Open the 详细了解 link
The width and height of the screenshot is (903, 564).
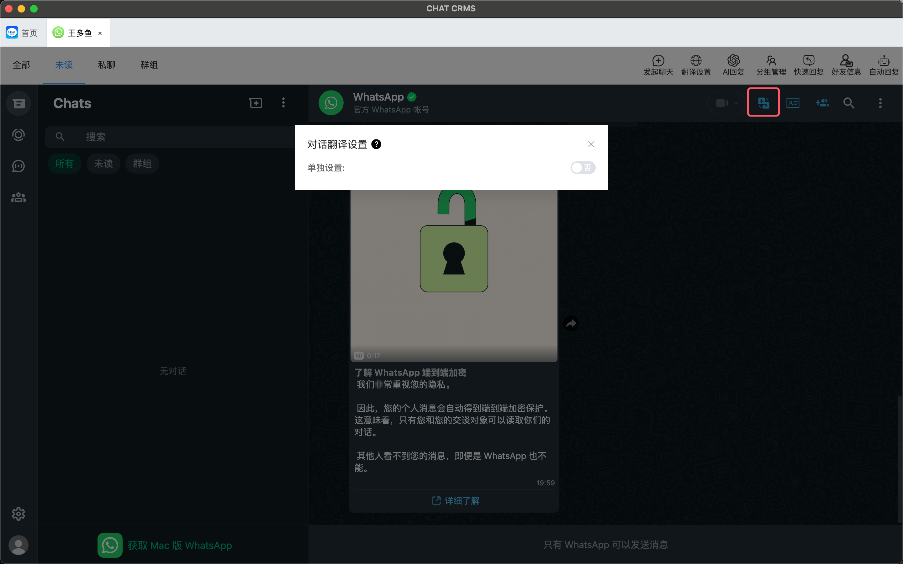(x=455, y=501)
